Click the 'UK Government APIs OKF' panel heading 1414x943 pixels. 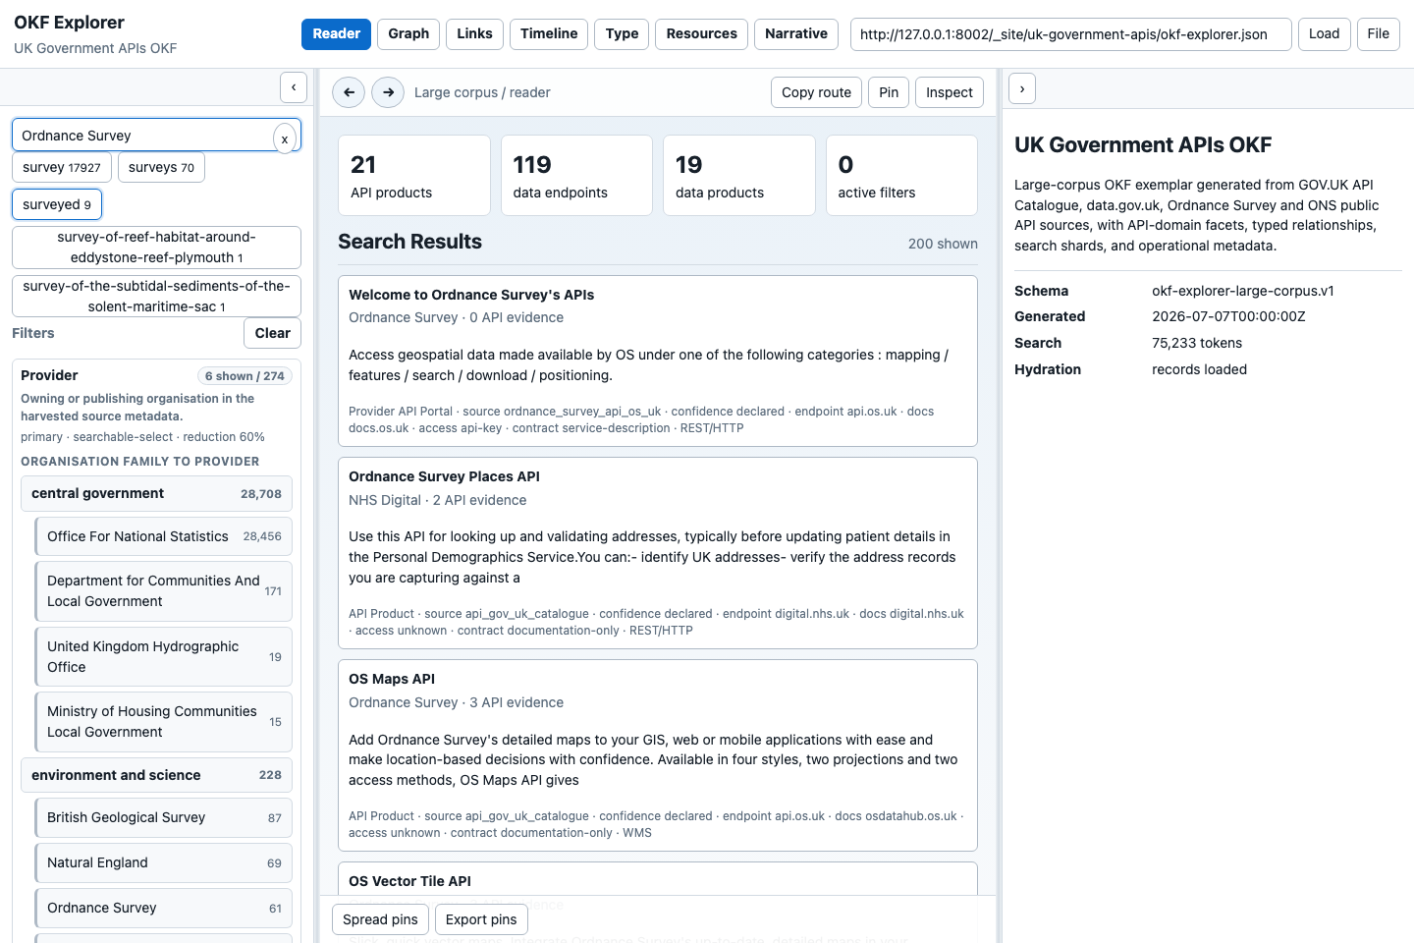1143,145
